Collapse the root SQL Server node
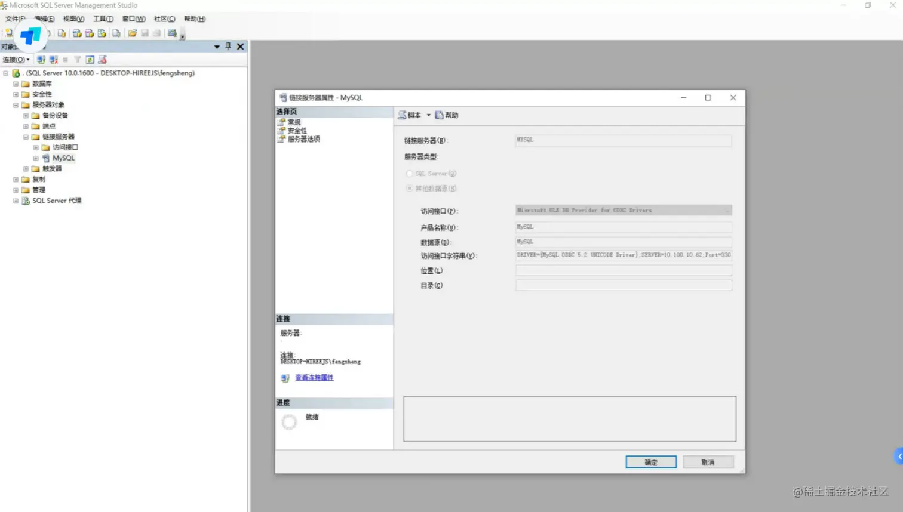The height and width of the screenshot is (512, 903). [x=6, y=73]
